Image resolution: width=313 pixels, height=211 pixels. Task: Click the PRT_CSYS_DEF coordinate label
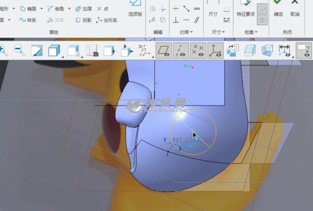coord(192,140)
